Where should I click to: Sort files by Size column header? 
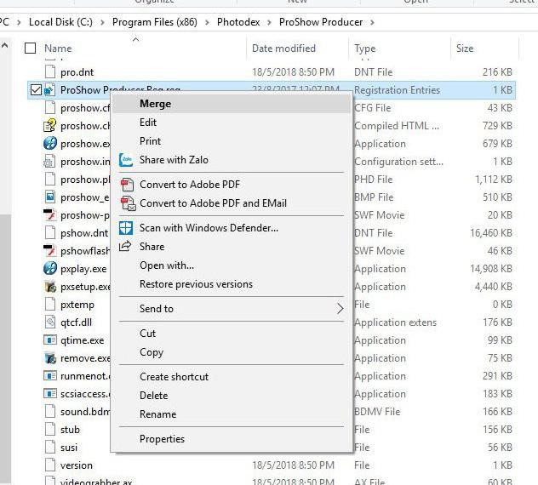[x=465, y=48]
